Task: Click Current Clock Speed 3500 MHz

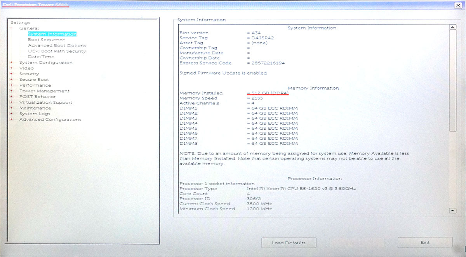Action: [x=259, y=204]
